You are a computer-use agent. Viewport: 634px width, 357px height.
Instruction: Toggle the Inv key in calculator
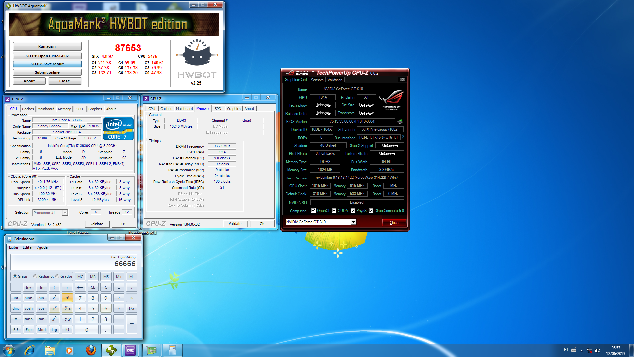(28, 287)
